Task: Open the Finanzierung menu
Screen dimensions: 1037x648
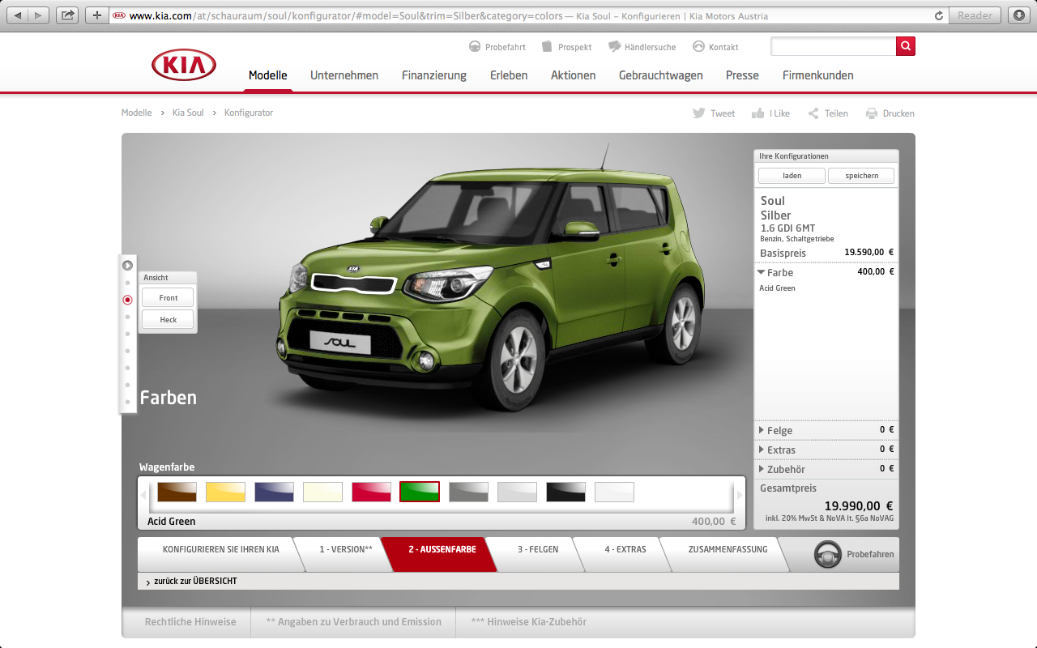Action: coord(434,75)
